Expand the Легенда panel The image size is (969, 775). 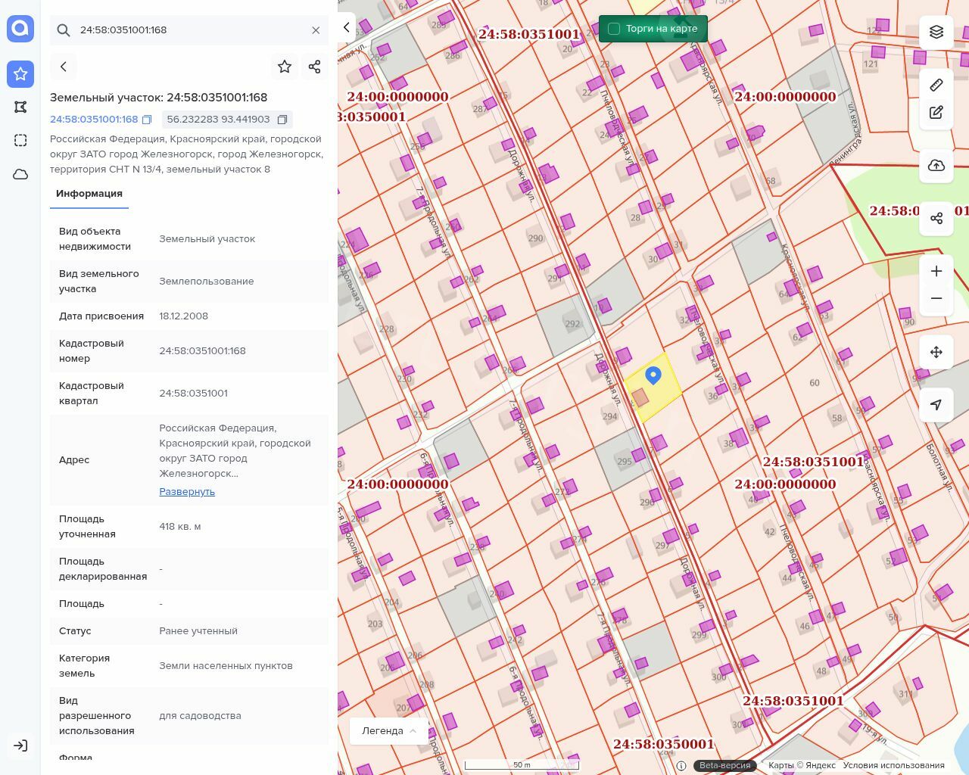tap(389, 731)
